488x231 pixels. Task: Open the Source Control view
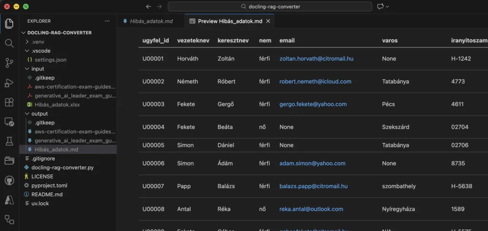pyautogui.click(x=9, y=63)
